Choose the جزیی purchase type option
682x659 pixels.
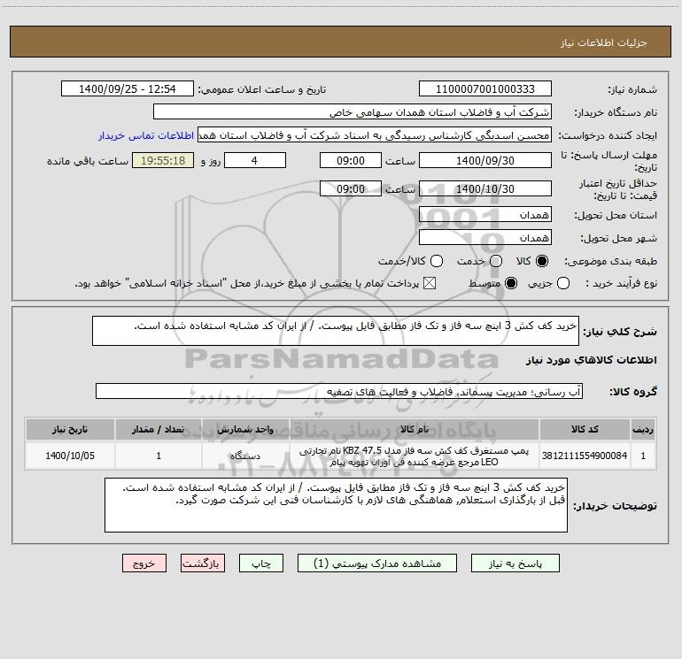(562, 283)
